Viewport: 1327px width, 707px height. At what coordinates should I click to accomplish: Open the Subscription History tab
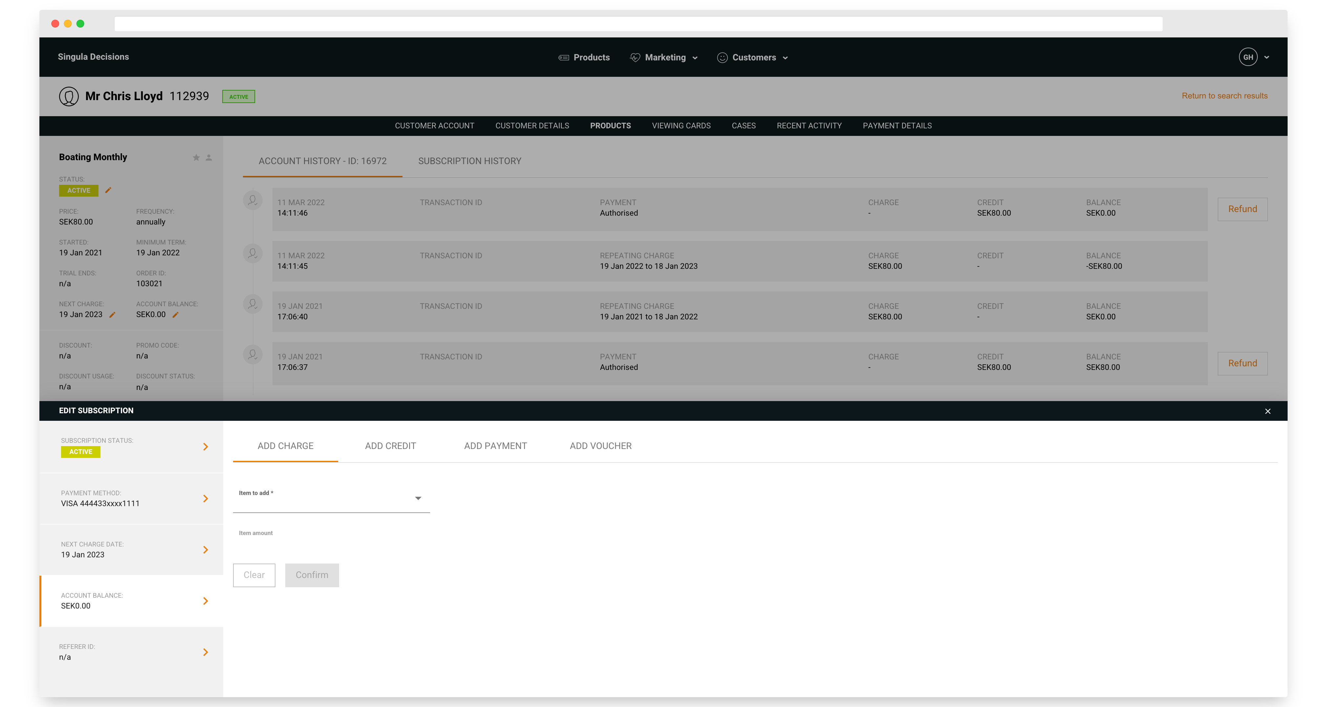click(x=469, y=161)
